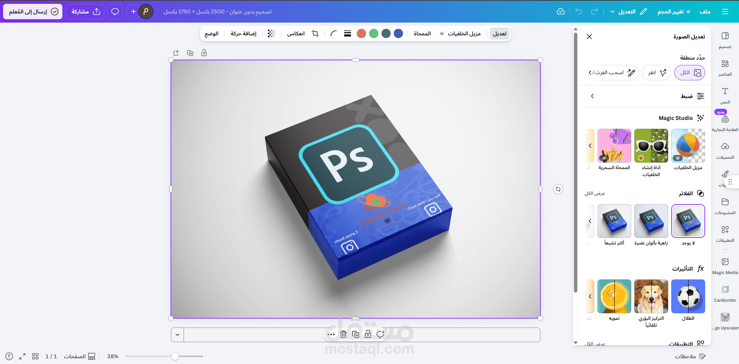Select انقر click selection option

pos(657,73)
